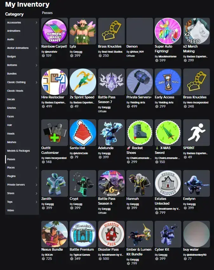
Task: Expand the Avatar Animations category arrow
Action: click(37, 48)
